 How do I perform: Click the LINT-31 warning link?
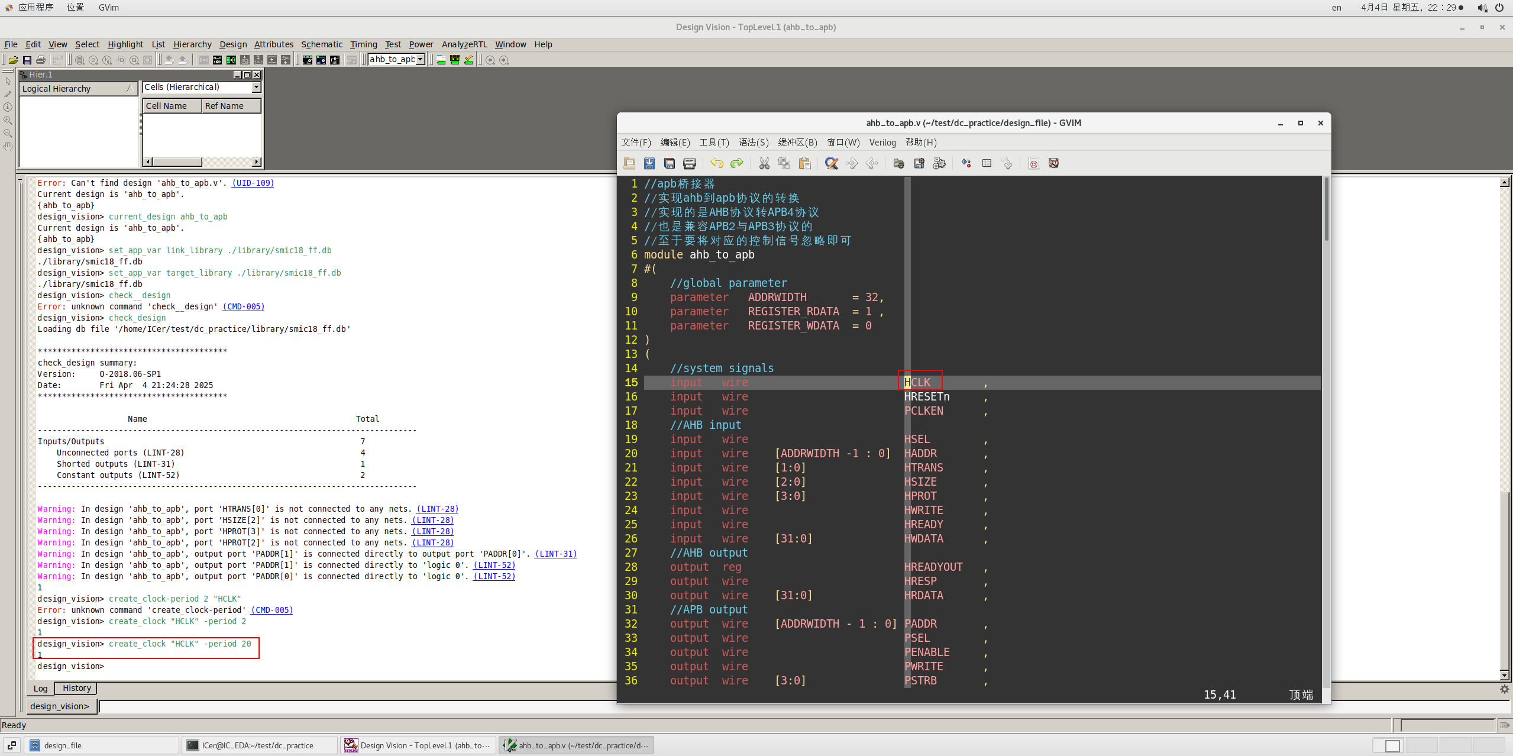(x=555, y=554)
